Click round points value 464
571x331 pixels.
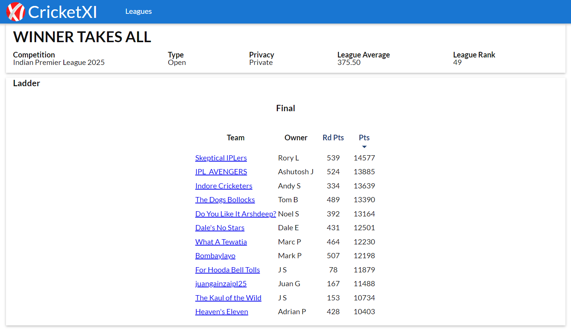coord(333,242)
